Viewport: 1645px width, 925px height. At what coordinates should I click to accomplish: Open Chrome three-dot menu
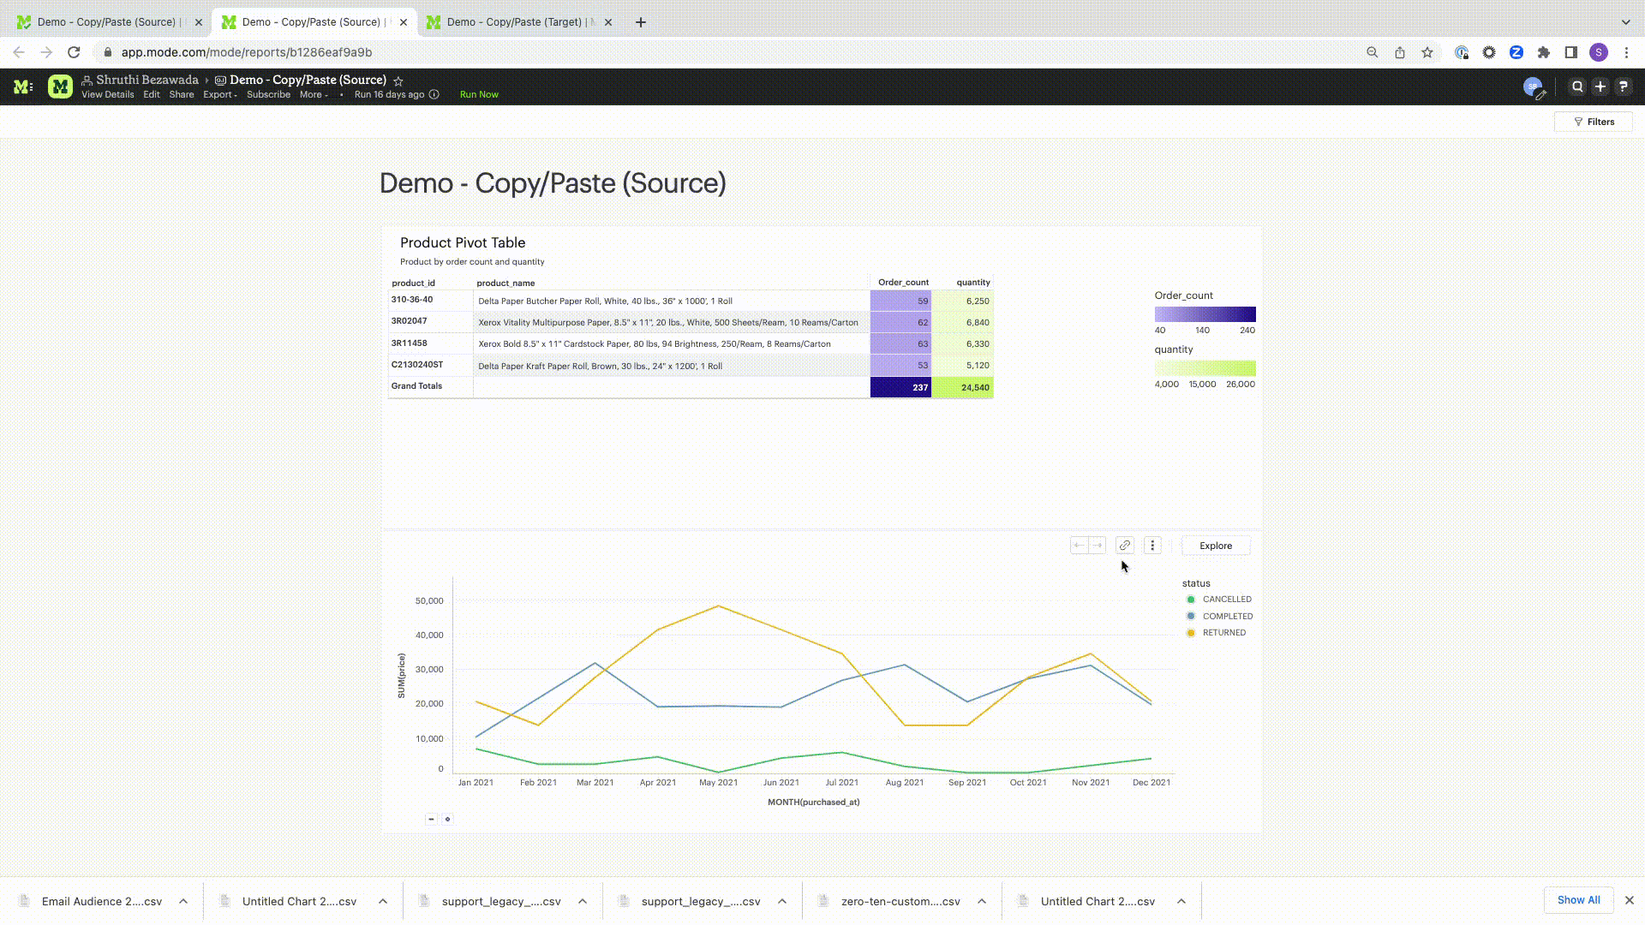pos(1626,52)
